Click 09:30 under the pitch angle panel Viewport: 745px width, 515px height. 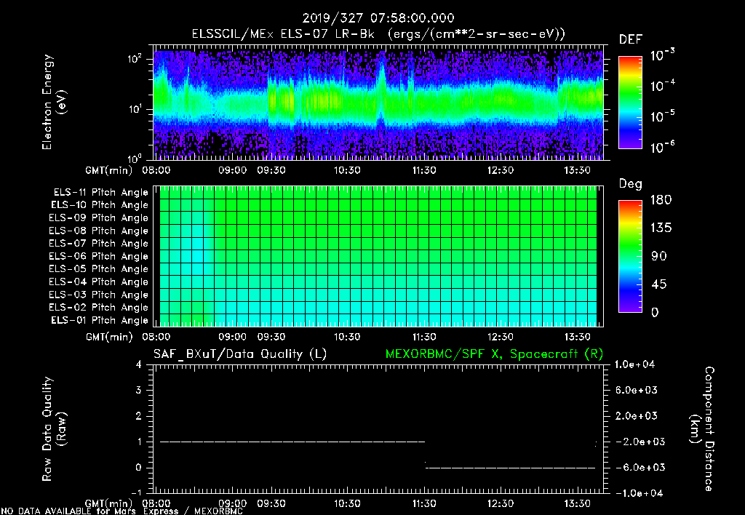click(271, 337)
